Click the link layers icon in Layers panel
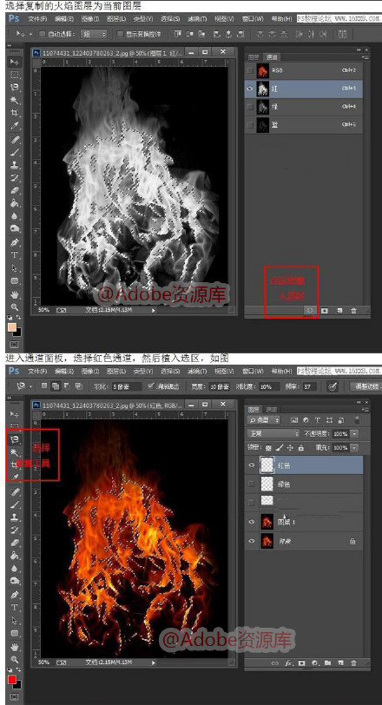This screenshot has width=382, height=705. [x=275, y=662]
